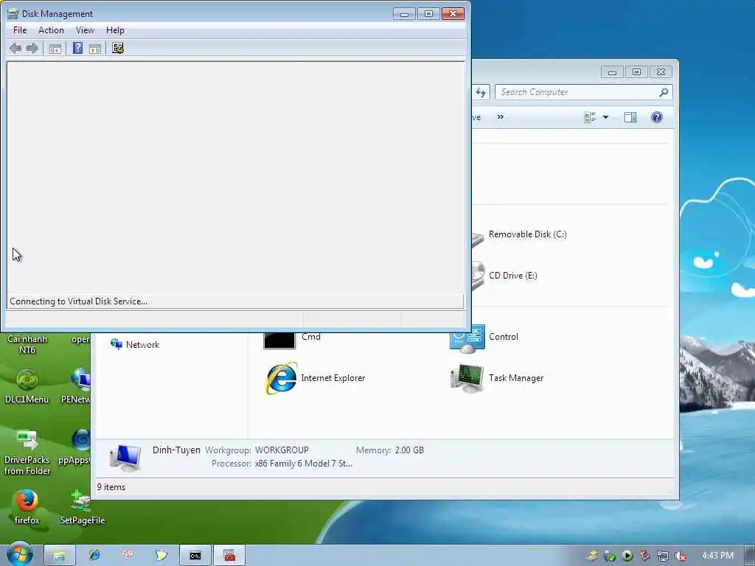Viewport: 755px width, 566px height.
Task: Expand the toolbar overflow chevrons in Computer window
Action: click(x=501, y=117)
